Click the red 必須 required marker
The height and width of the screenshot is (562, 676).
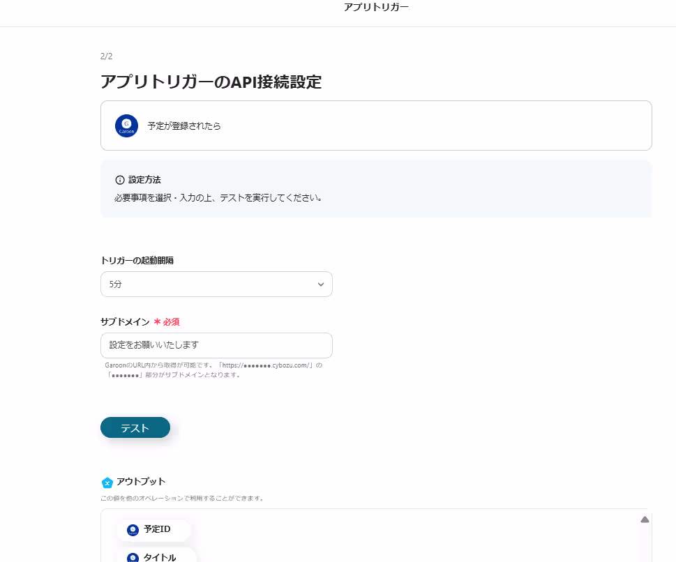pyautogui.click(x=167, y=322)
